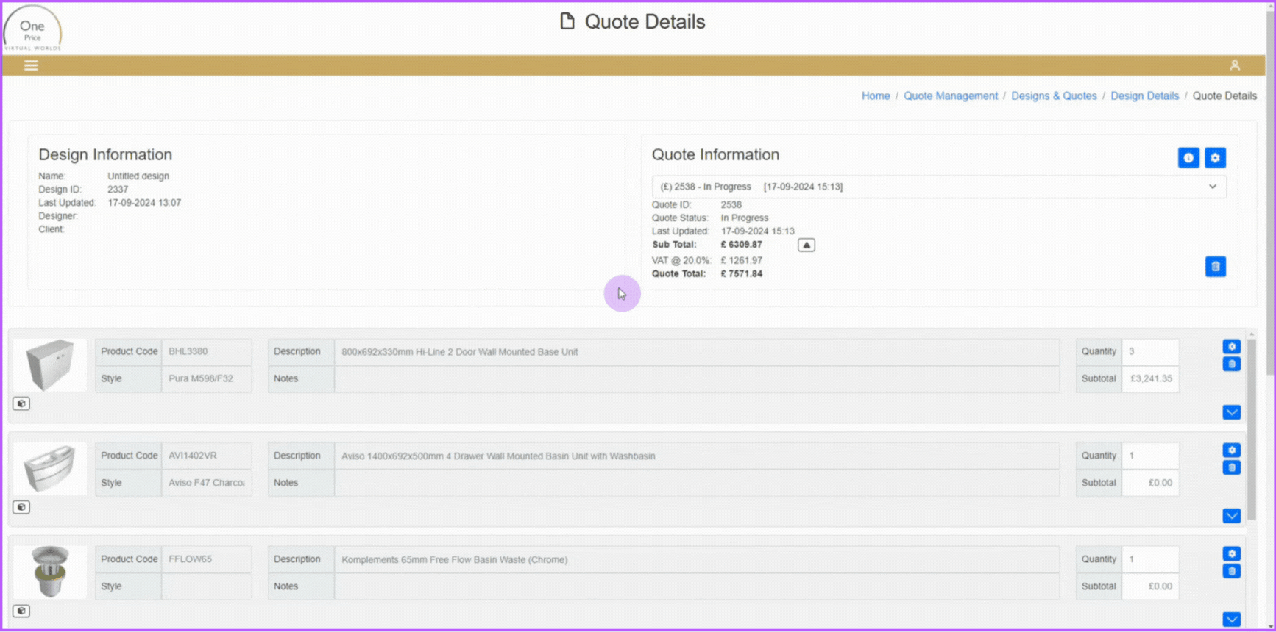This screenshot has width=1276, height=632.
Task: Delete the FFLOW65 item row
Action: 1232,572
